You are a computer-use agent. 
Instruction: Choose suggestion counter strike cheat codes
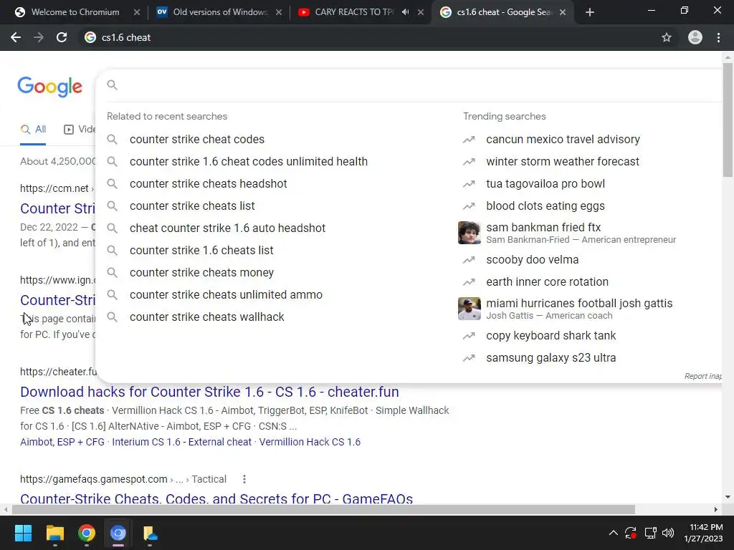tap(197, 140)
